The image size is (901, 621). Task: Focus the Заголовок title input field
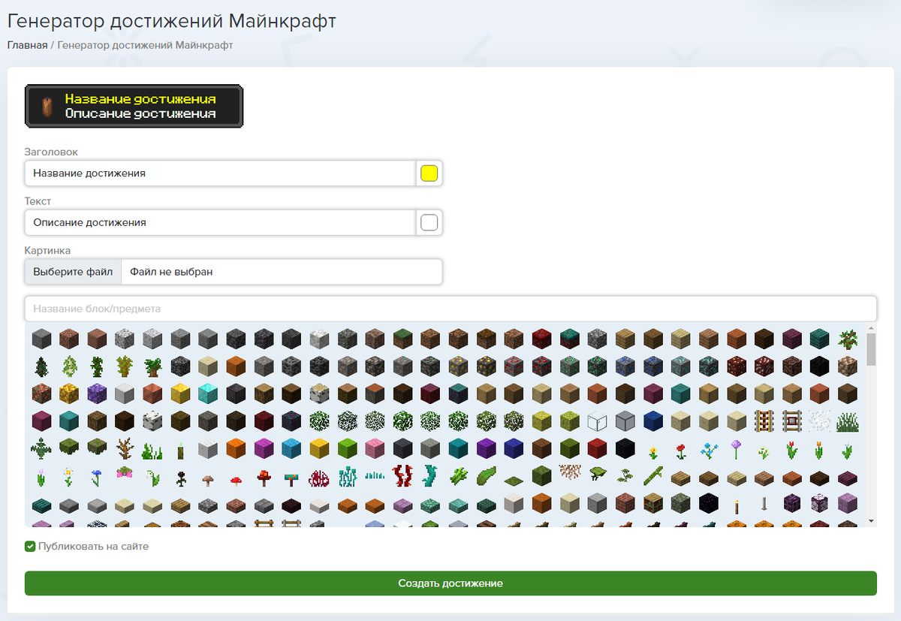pos(220,173)
